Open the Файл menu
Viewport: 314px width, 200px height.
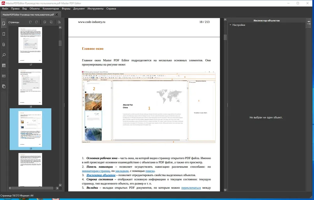coord(5,8)
